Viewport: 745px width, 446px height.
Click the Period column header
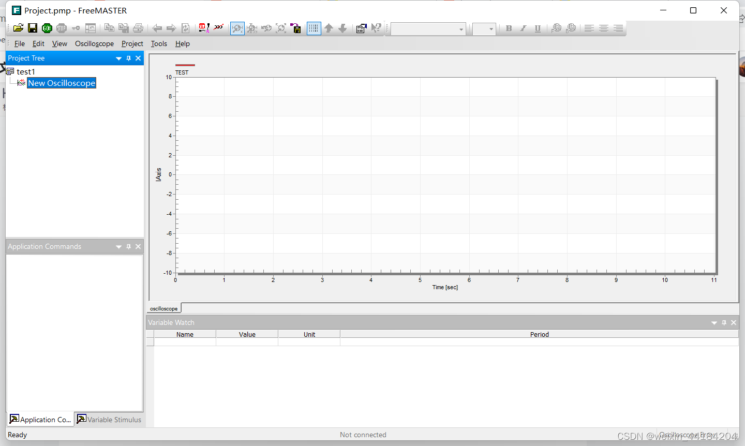click(x=539, y=334)
